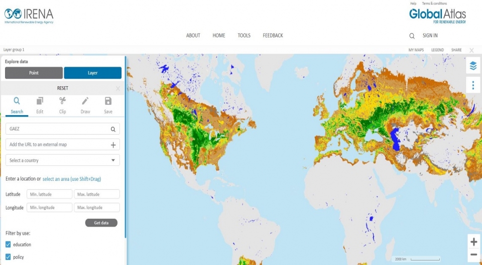The height and width of the screenshot is (265, 482).
Task: Open the three-dot map options menu
Action: click(x=473, y=85)
